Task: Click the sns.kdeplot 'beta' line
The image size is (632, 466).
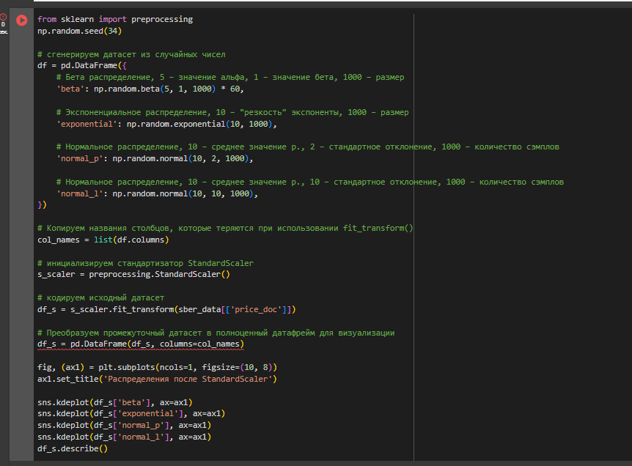Action: click(x=115, y=403)
